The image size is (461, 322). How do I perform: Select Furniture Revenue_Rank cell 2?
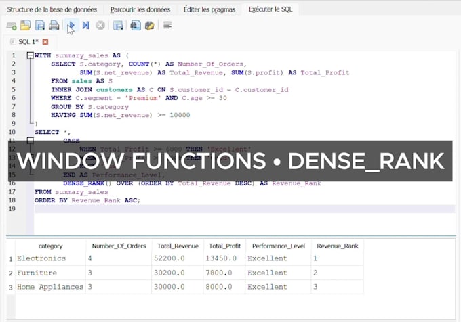pyautogui.click(x=337, y=273)
